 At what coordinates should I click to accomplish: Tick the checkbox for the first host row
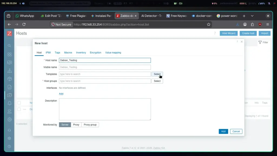click(x=19, y=109)
